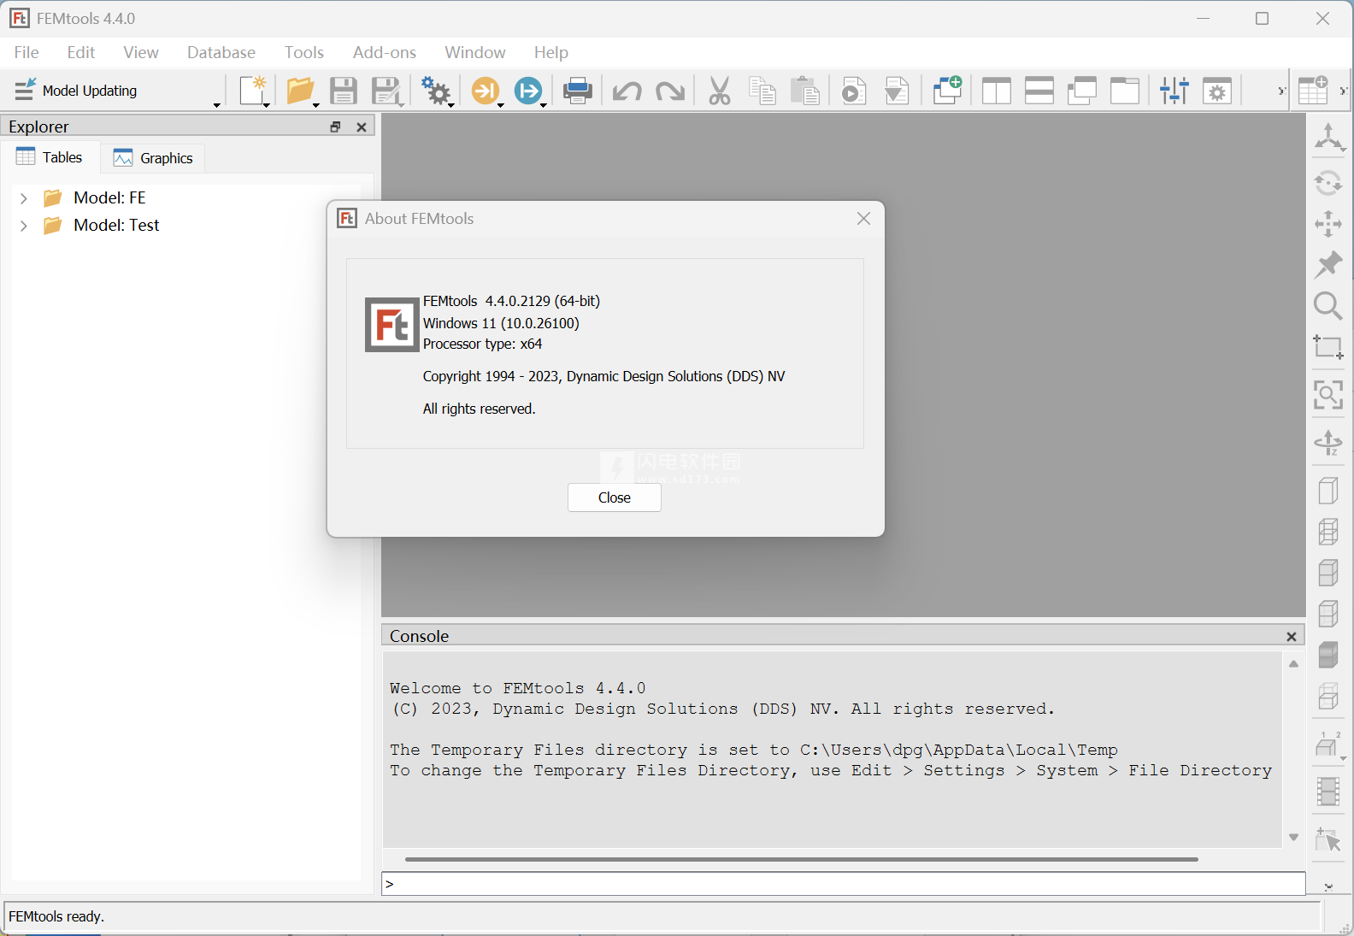This screenshot has height=936, width=1354.
Task: Click the Console scroll down arrow
Action: coord(1293,838)
